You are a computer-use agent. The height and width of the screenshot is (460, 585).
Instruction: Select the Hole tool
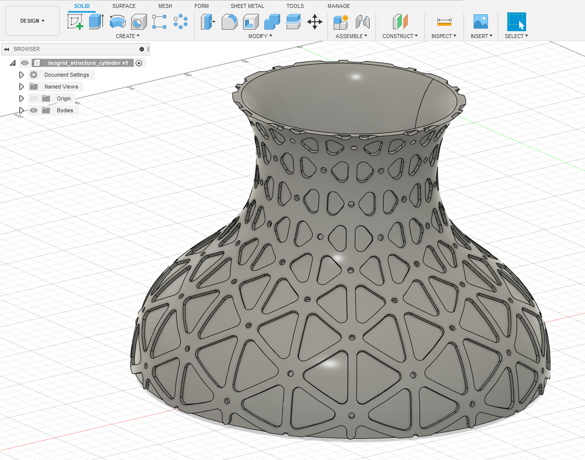(139, 22)
